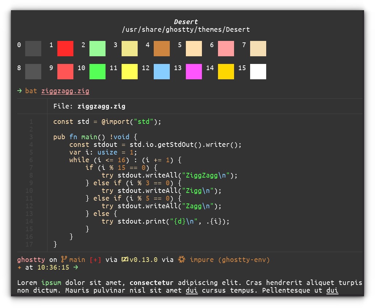Choose the peach color swatch 5
Screen dimensions: 375x308
point(194,49)
